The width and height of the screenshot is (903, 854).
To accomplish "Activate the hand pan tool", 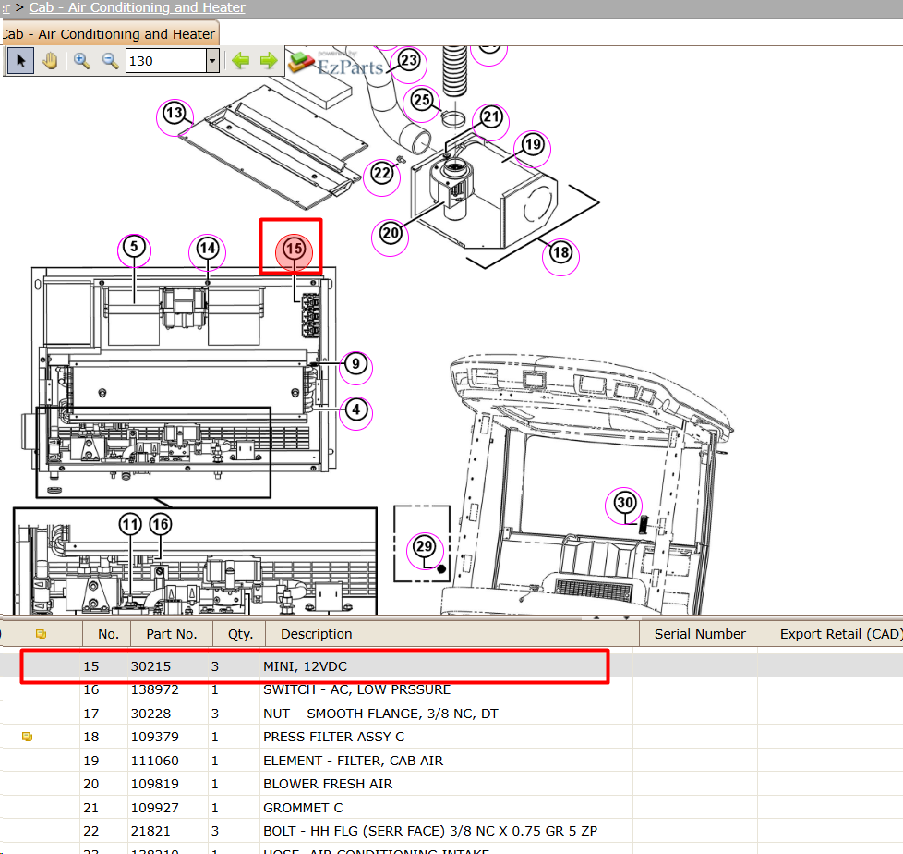I will 50,61.
